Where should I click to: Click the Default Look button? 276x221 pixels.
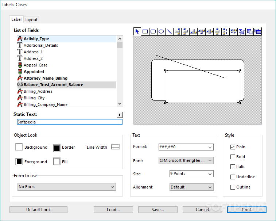click(x=38, y=210)
